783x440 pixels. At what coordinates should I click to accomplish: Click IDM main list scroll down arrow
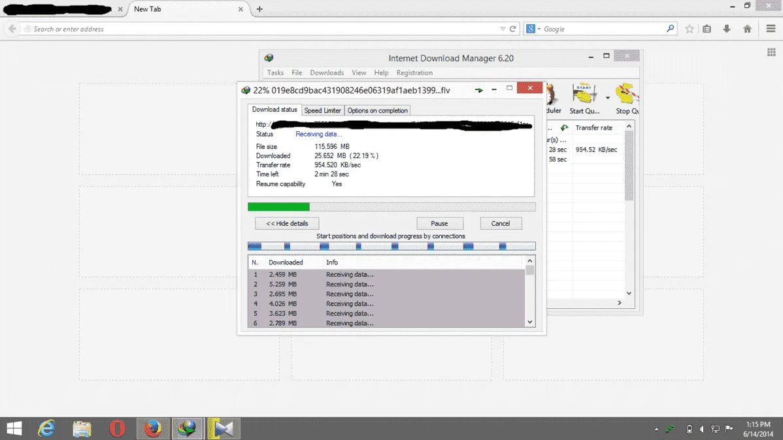(629, 293)
